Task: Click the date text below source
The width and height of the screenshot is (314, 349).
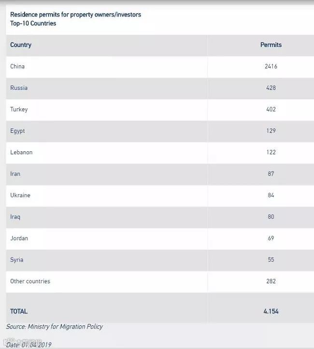Action: click(29, 345)
